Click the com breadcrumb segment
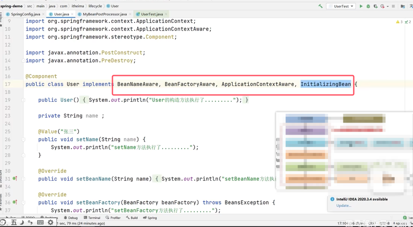413x227 pixels. 64,6
